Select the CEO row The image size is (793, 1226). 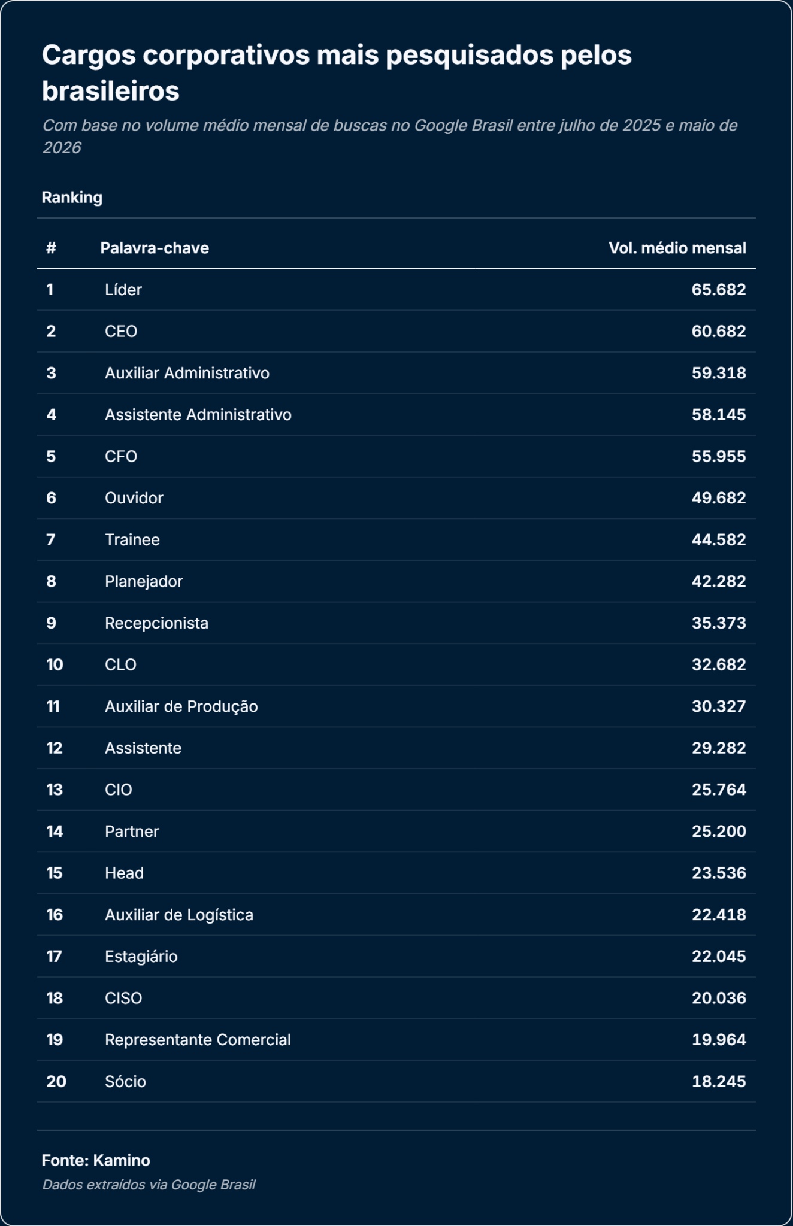(x=396, y=331)
